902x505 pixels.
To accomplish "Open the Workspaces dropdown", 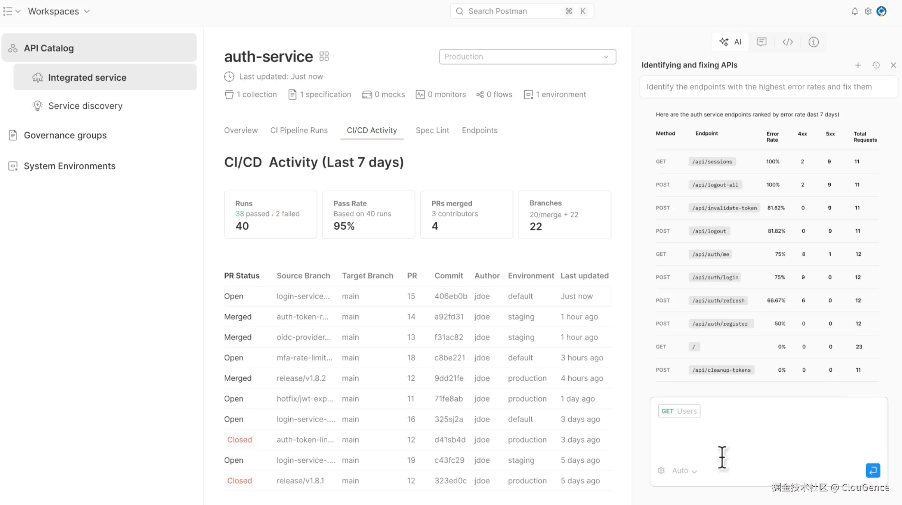I will pyautogui.click(x=59, y=11).
